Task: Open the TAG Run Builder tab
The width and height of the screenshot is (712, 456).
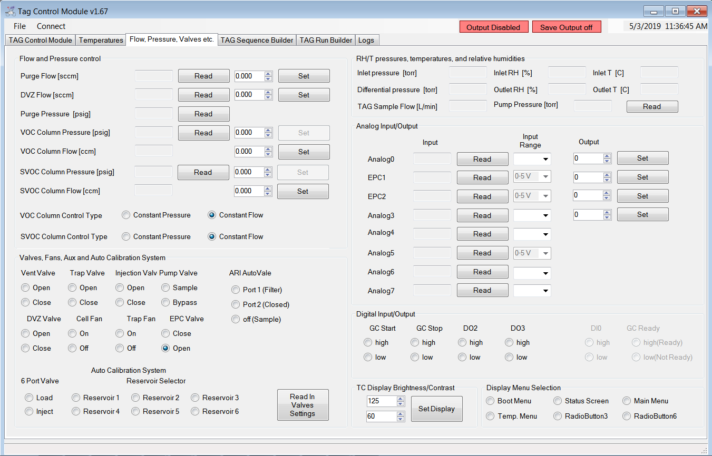Action: [x=326, y=40]
